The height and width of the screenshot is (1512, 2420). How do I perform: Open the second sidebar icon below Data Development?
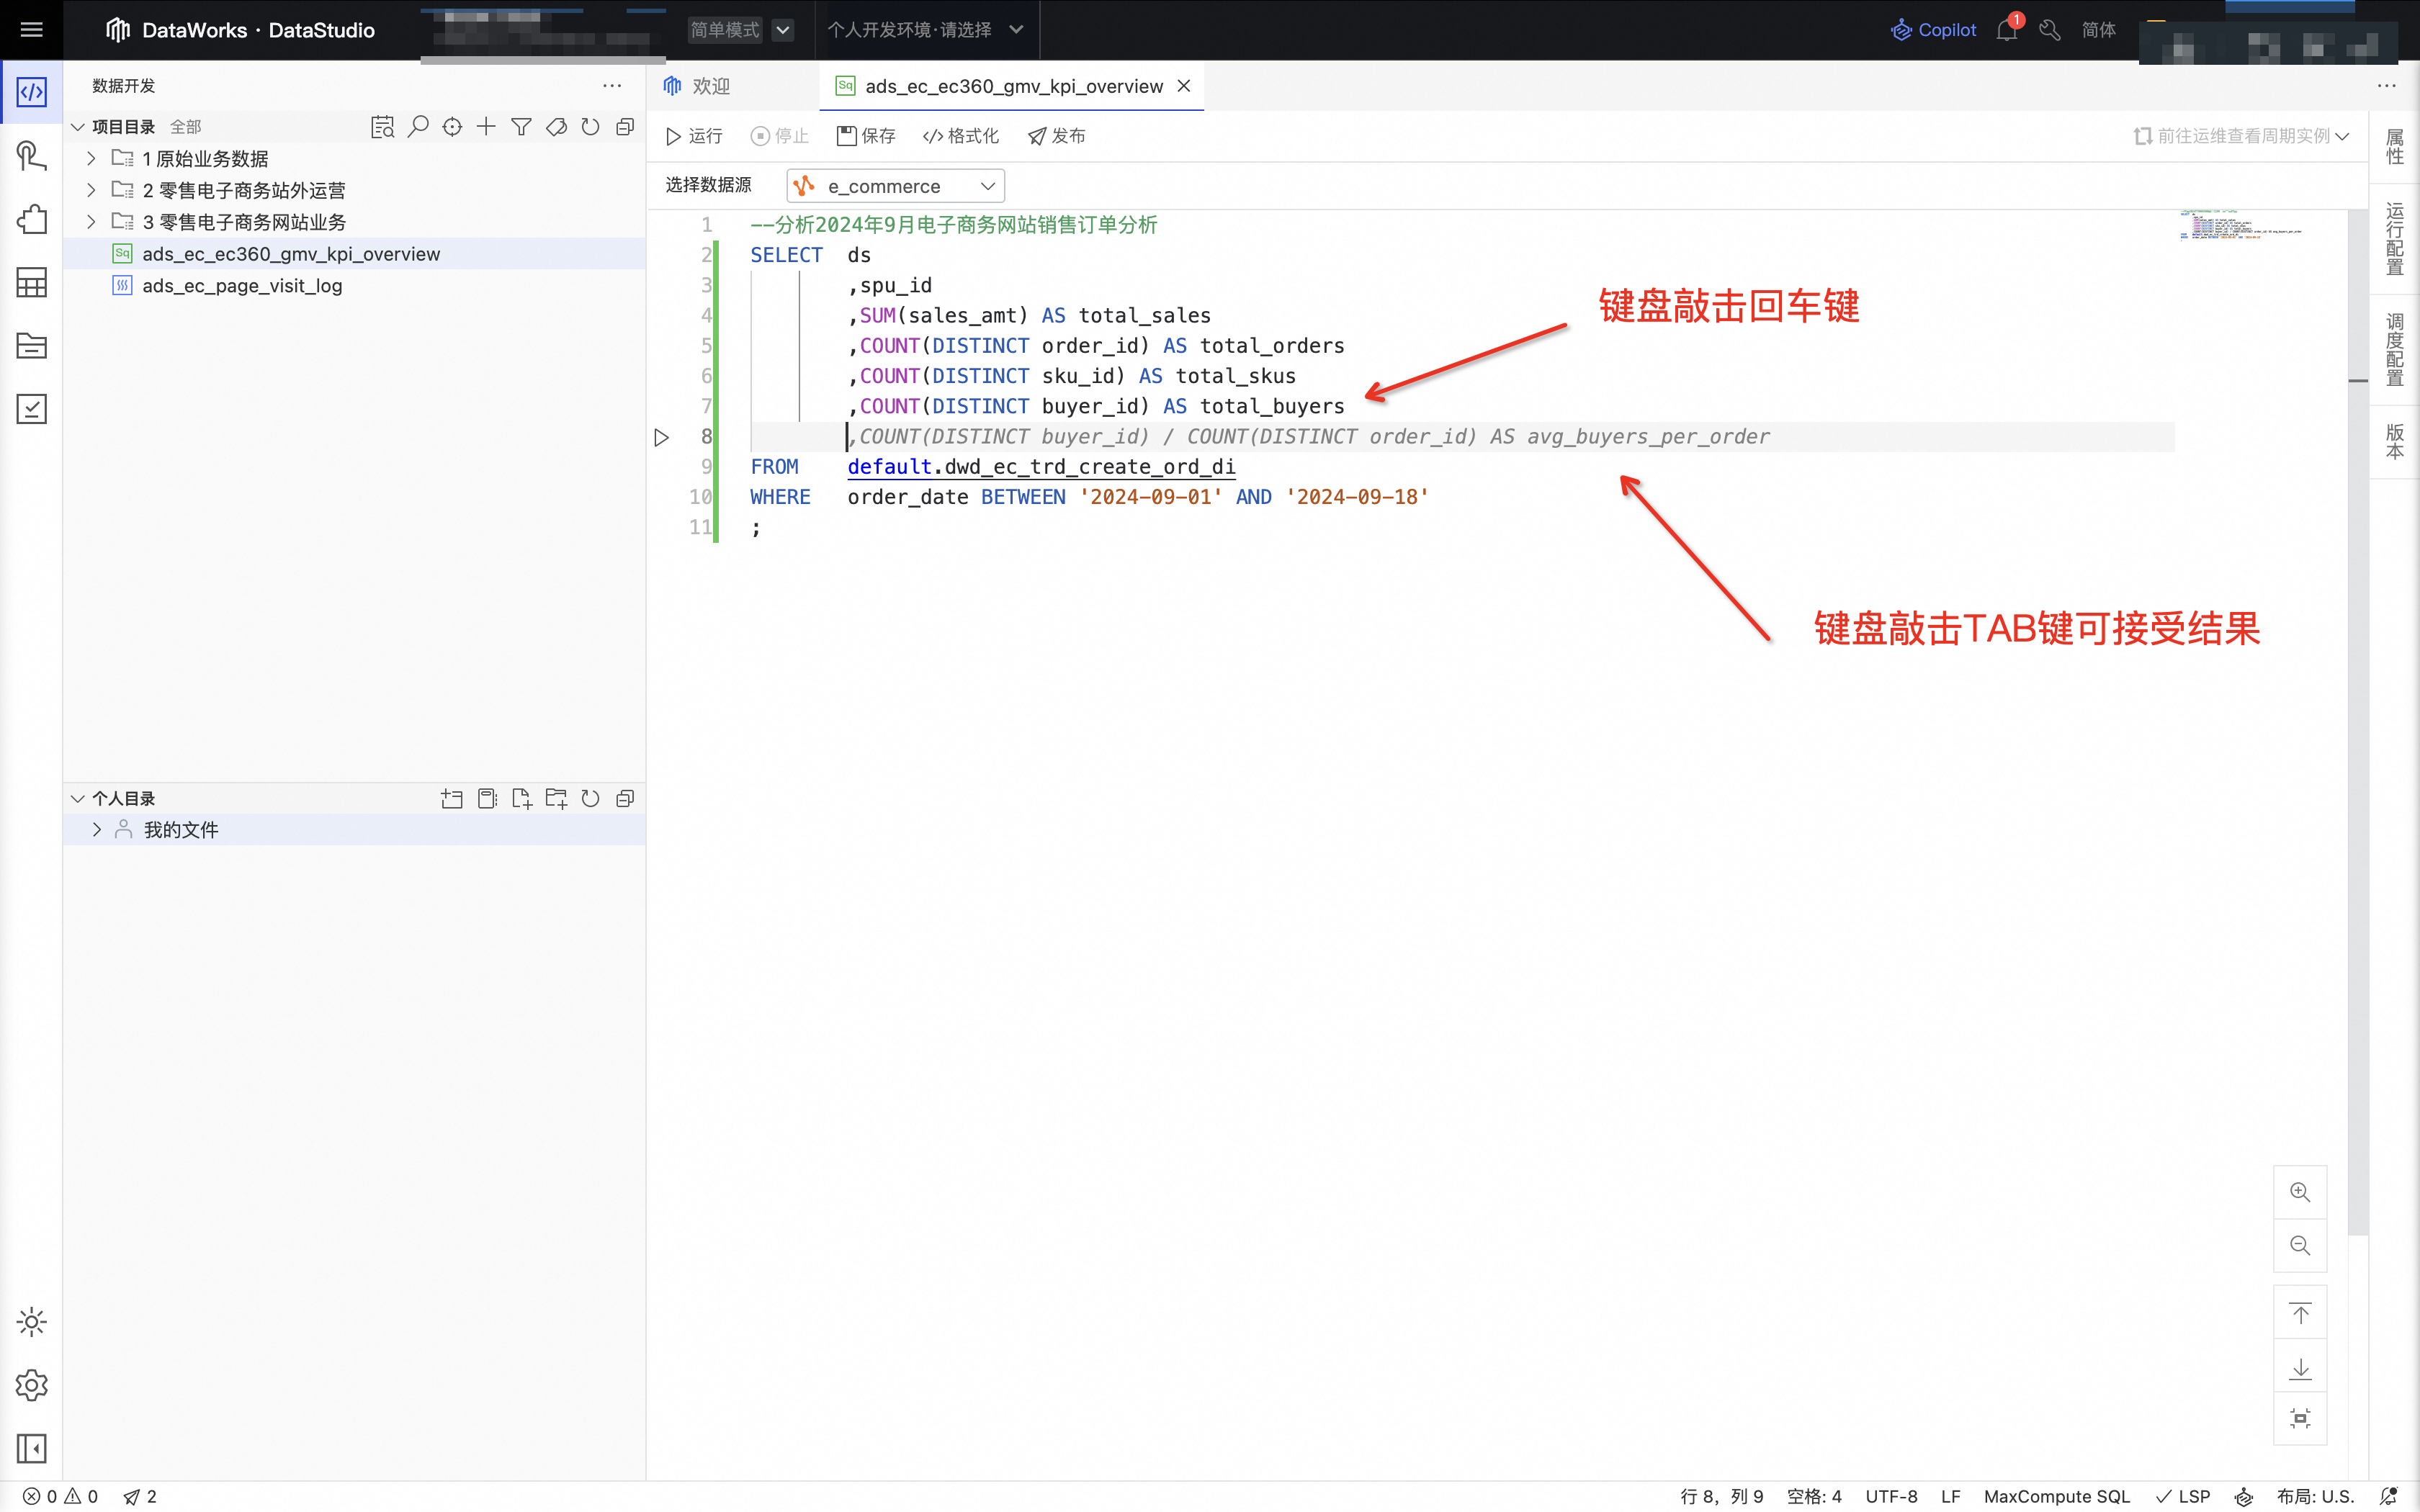tap(31, 156)
